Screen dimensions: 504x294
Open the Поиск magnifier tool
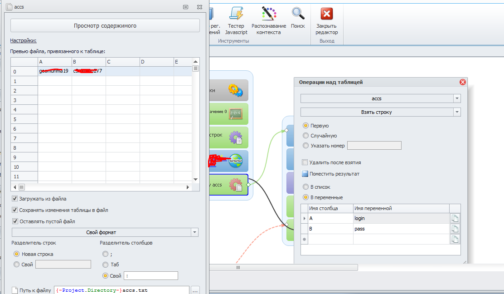click(x=298, y=18)
